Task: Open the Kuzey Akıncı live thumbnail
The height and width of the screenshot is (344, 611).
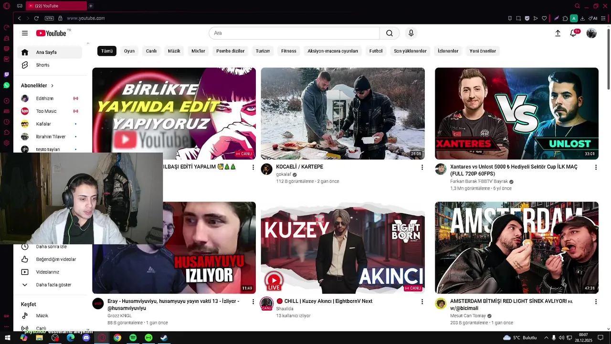Action: [x=343, y=247]
